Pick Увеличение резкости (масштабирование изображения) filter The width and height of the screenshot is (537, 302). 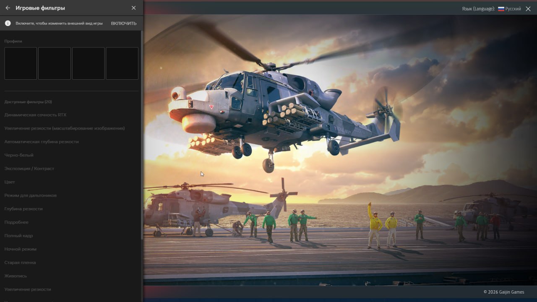tap(65, 128)
